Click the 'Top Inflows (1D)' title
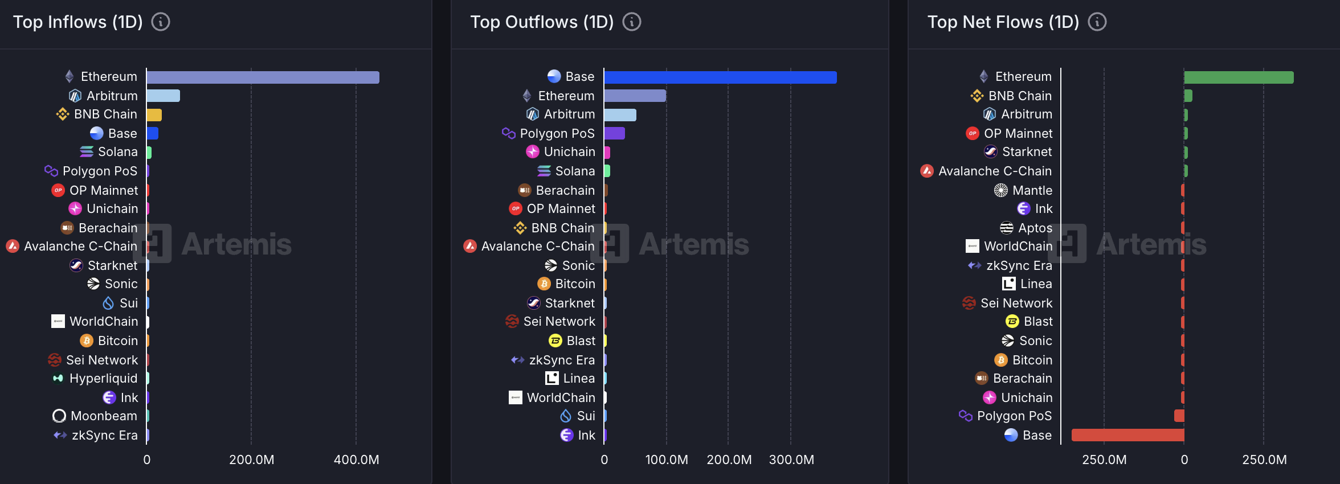 78,22
